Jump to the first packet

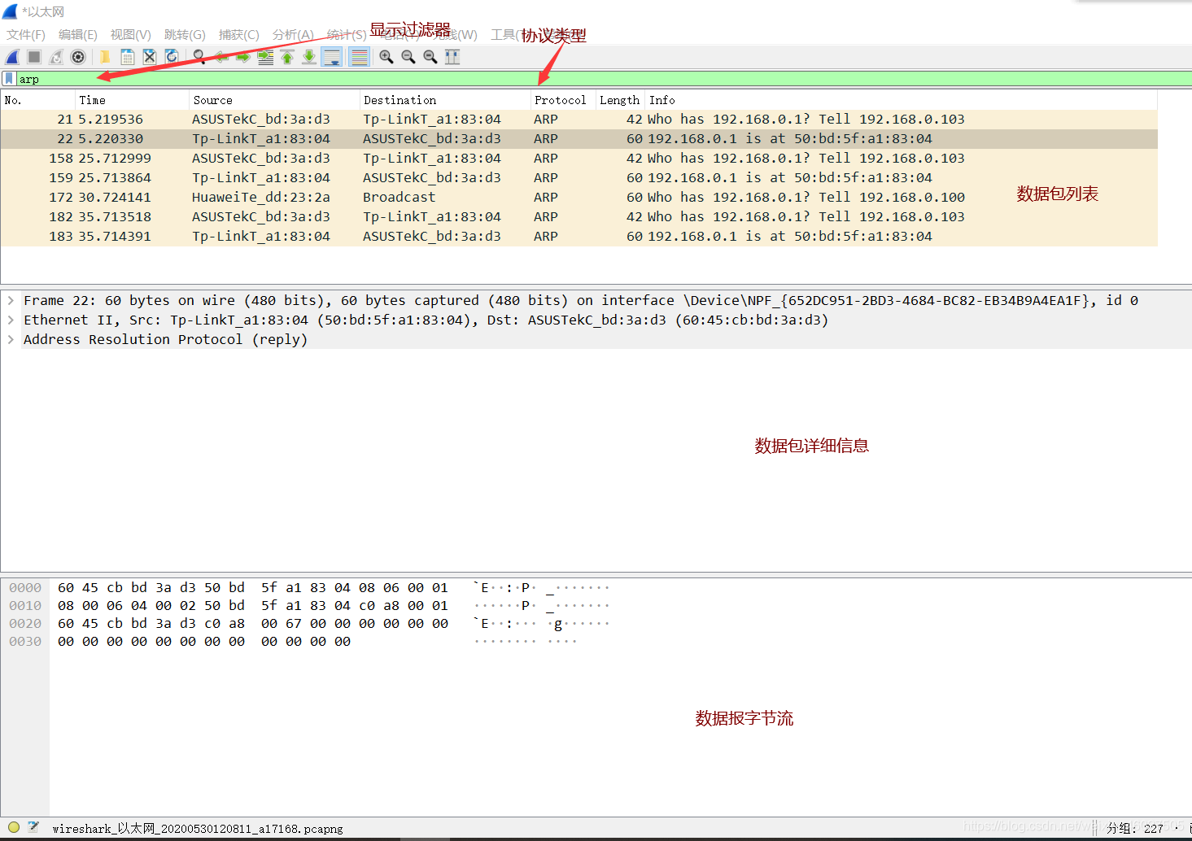point(287,57)
